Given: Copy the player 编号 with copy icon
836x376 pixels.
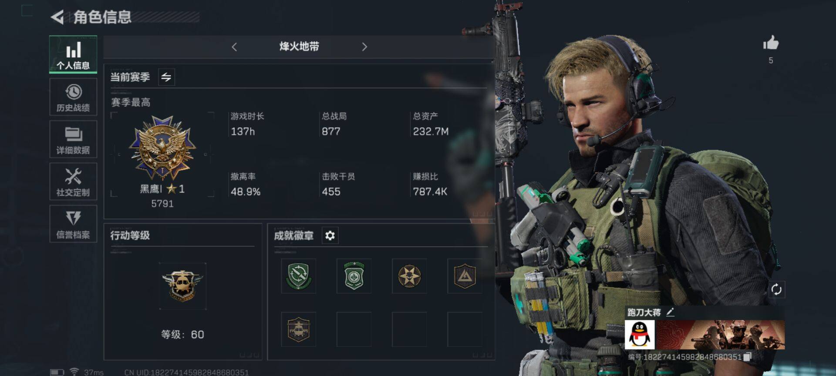Looking at the screenshot, I should tap(747, 357).
